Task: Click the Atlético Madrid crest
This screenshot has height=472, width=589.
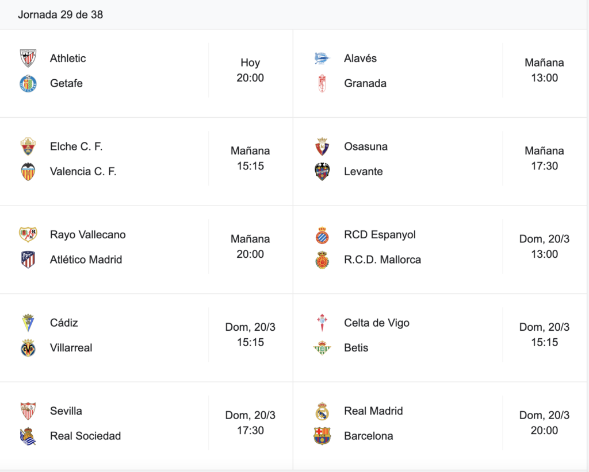Action: [28, 260]
